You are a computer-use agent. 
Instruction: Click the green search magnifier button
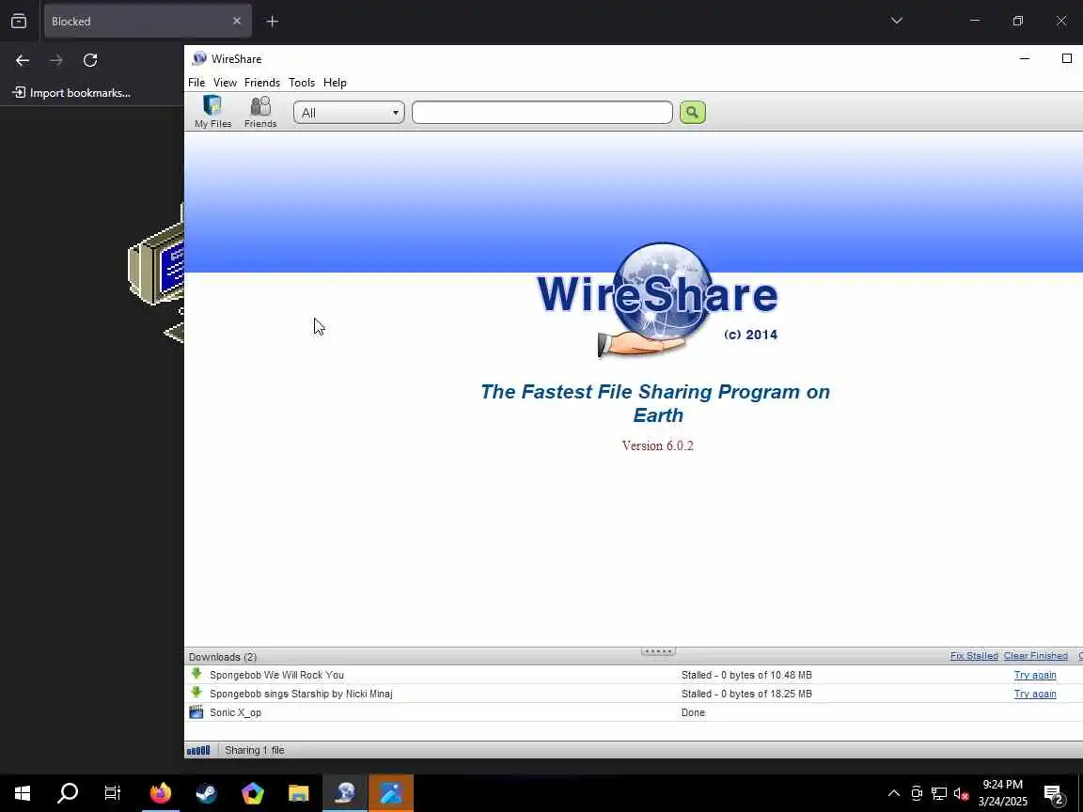pyautogui.click(x=692, y=112)
